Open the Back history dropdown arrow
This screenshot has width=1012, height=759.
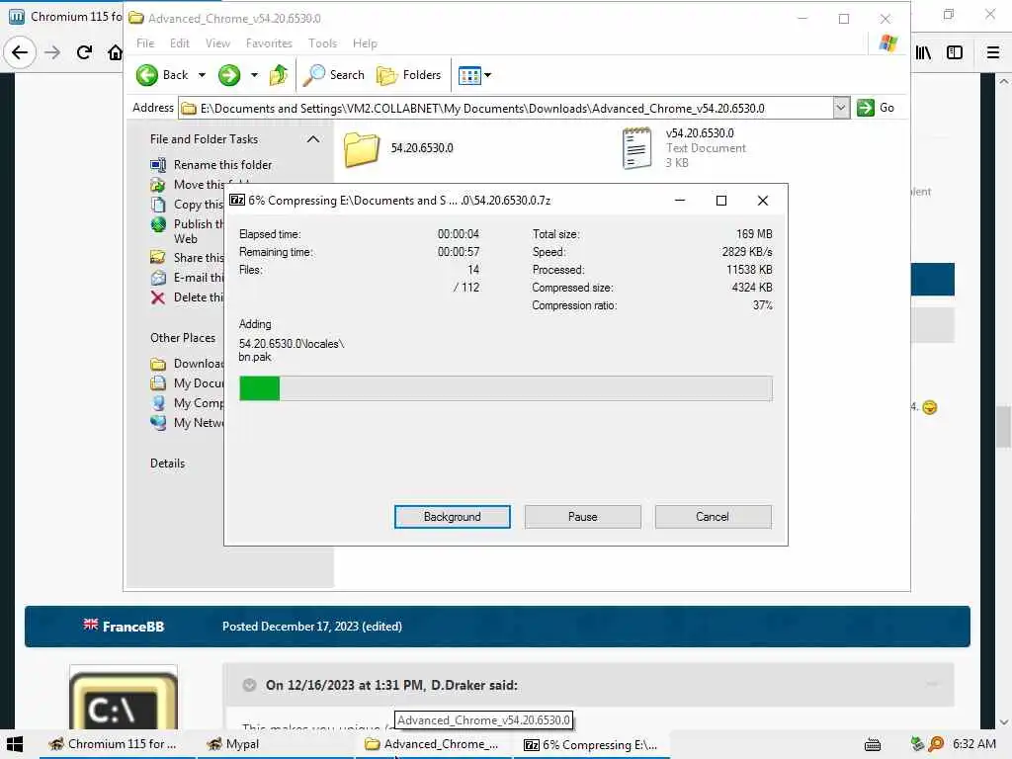pyautogui.click(x=202, y=75)
